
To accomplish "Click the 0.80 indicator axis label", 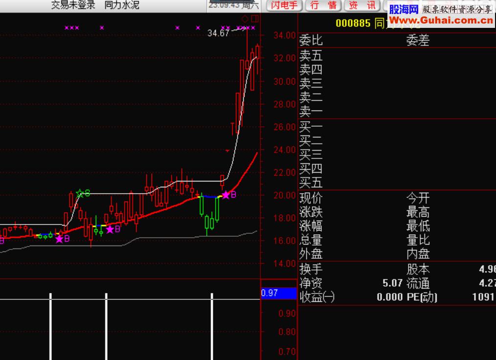I will tap(287, 332).
